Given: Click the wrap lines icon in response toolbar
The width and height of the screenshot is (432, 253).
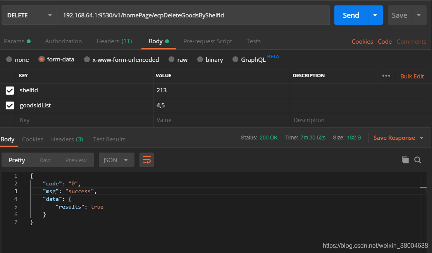Looking at the screenshot, I should (146, 160).
